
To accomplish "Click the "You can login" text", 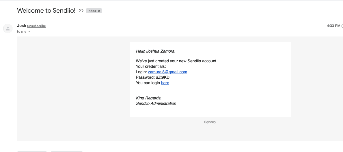I will pos(148,83).
